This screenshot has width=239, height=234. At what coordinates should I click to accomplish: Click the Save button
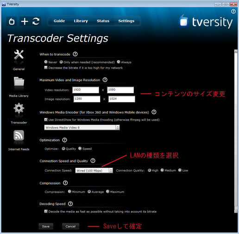click(46, 226)
